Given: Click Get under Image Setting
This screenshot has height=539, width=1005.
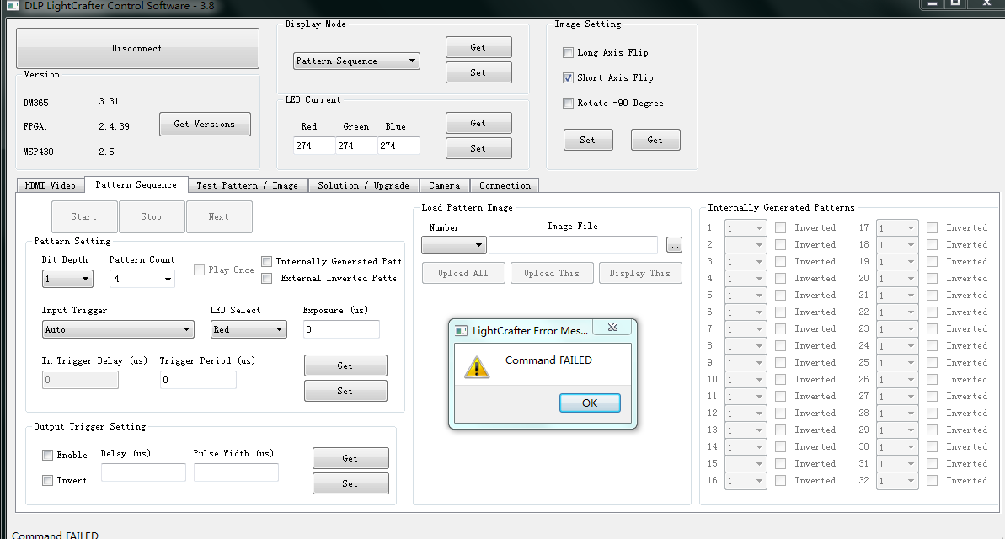Looking at the screenshot, I should point(655,140).
